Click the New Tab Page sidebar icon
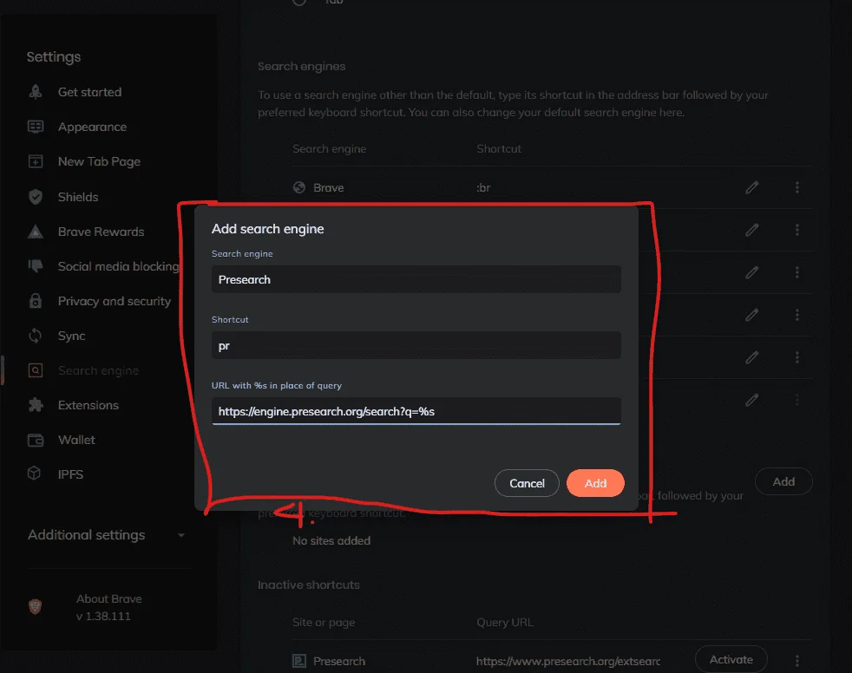Viewport: 852px width, 673px height. (36, 161)
